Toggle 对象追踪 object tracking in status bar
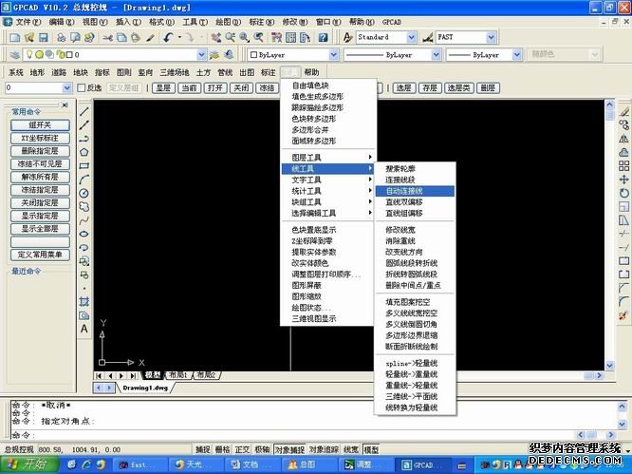 324,449
